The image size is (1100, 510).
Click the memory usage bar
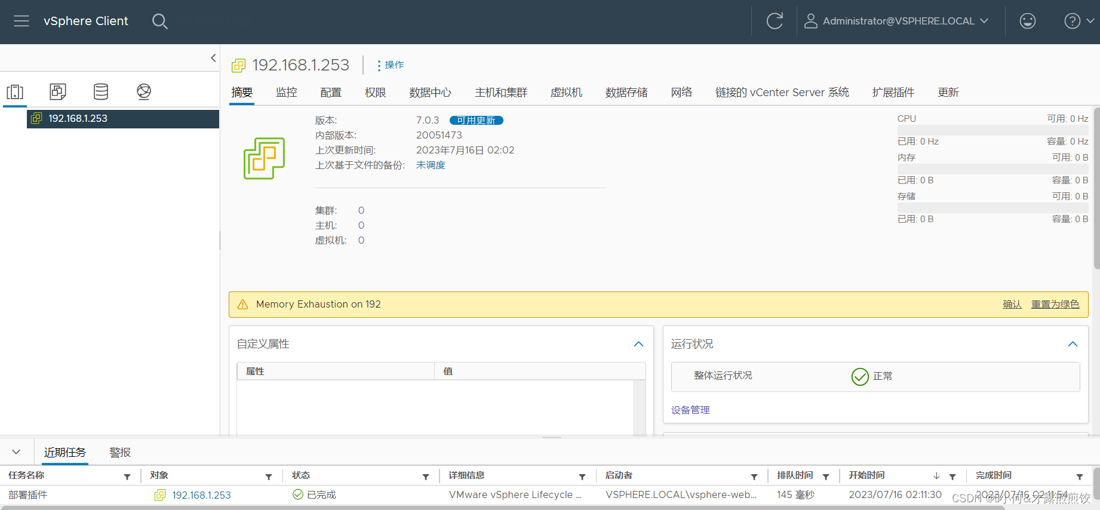993,169
